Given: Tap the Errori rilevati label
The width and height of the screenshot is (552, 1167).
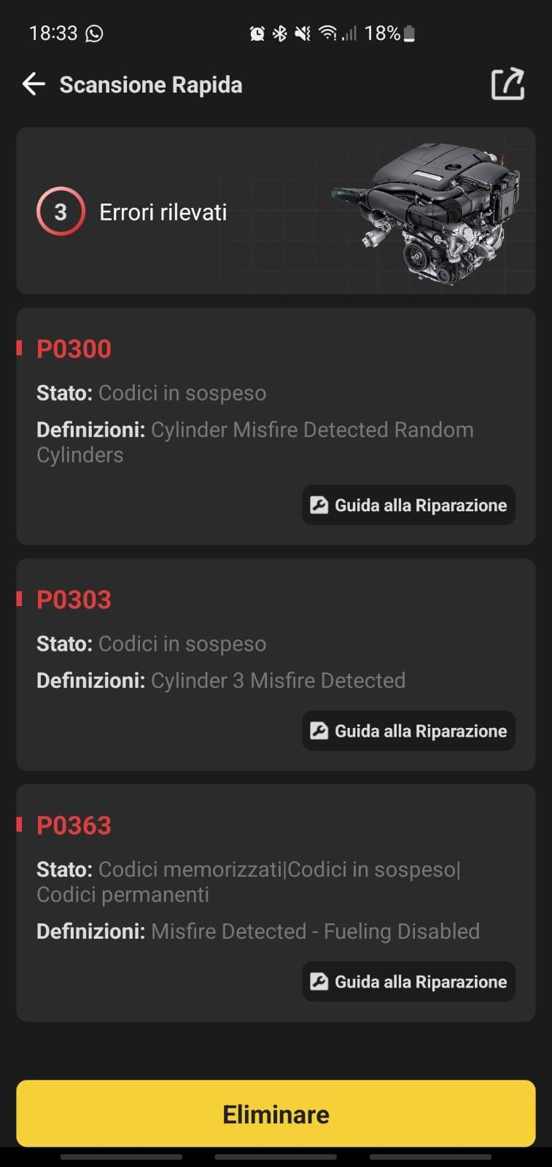Looking at the screenshot, I should click(x=163, y=212).
